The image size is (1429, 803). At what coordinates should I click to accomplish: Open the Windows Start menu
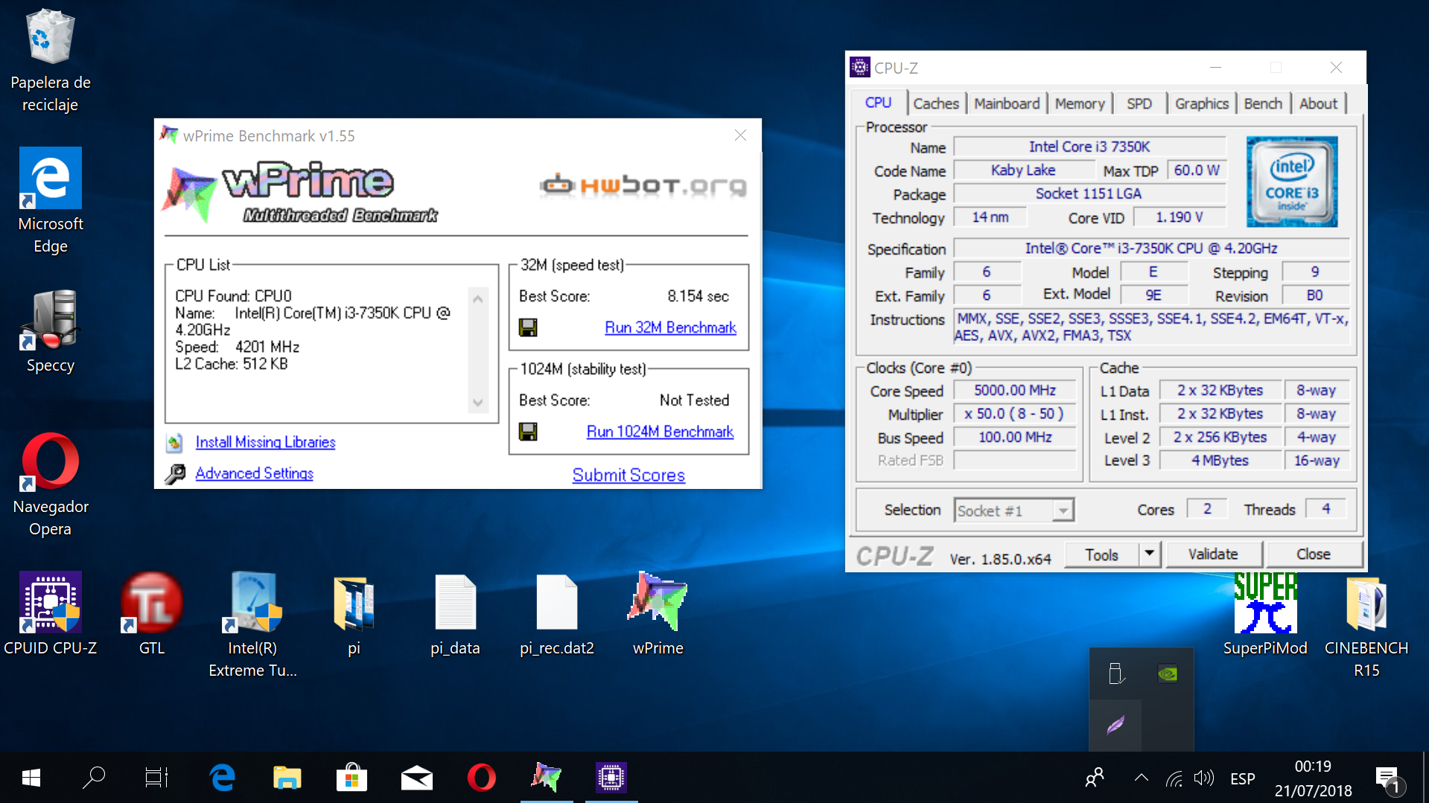(x=31, y=778)
